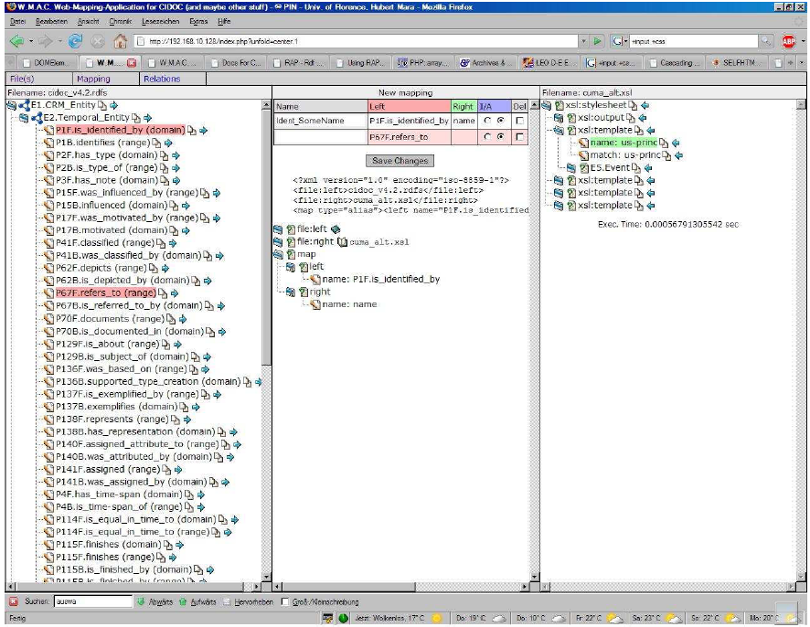Click left-arrow icon beside xsl:stylesheet
The image size is (810, 627).
tap(645, 105)
